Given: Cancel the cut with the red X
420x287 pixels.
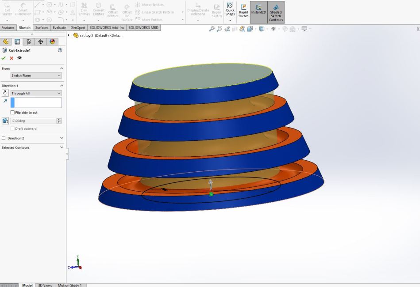Looking at the screenshot, I should click(x=12, y=58).
